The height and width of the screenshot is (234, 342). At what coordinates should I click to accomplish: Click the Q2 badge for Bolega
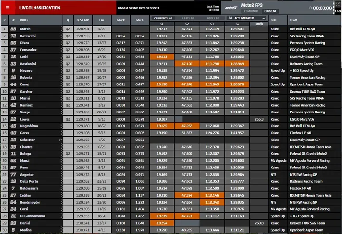68,154
